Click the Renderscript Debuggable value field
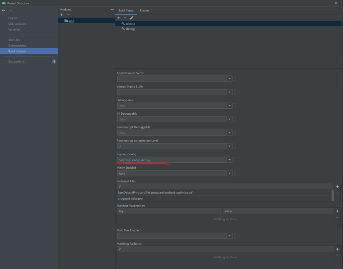This screenshot has height=269, width=343. [172, 133]
